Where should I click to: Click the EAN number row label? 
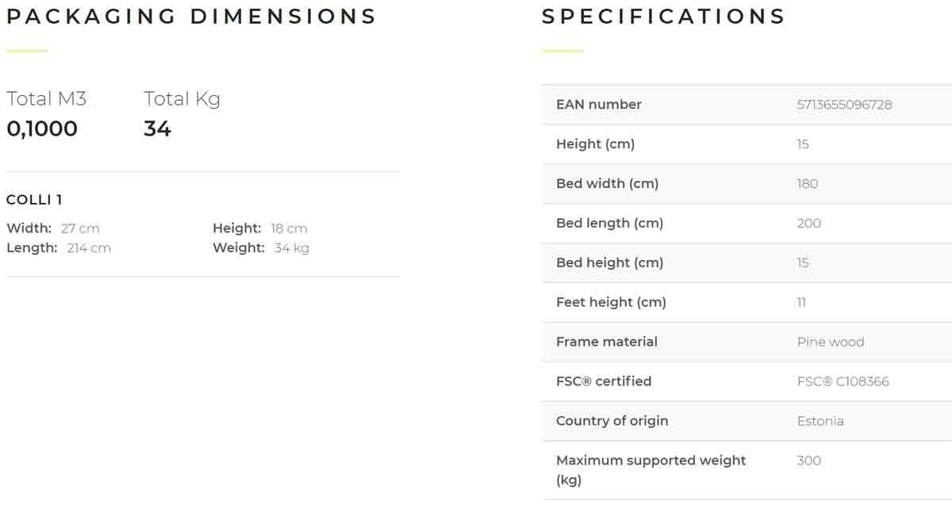(598, 105)
